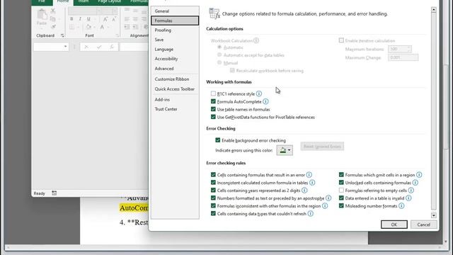Toggle Bold in the Excel Font group
The image size is (453, 255).
[x=71, y=19]
